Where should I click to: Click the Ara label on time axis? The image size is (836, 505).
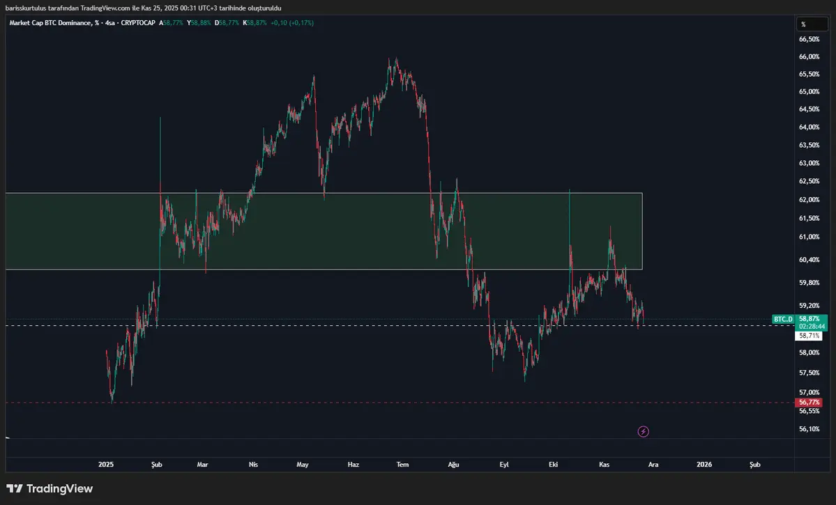[653, 465]
